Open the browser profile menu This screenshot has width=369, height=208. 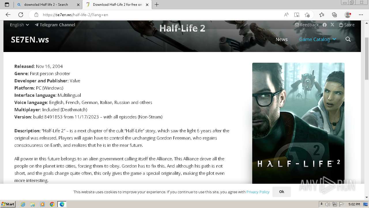click(348, 15)
